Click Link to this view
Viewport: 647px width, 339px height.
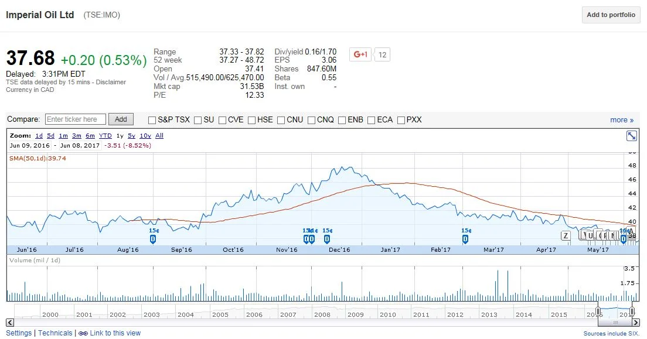coord(115,333)
